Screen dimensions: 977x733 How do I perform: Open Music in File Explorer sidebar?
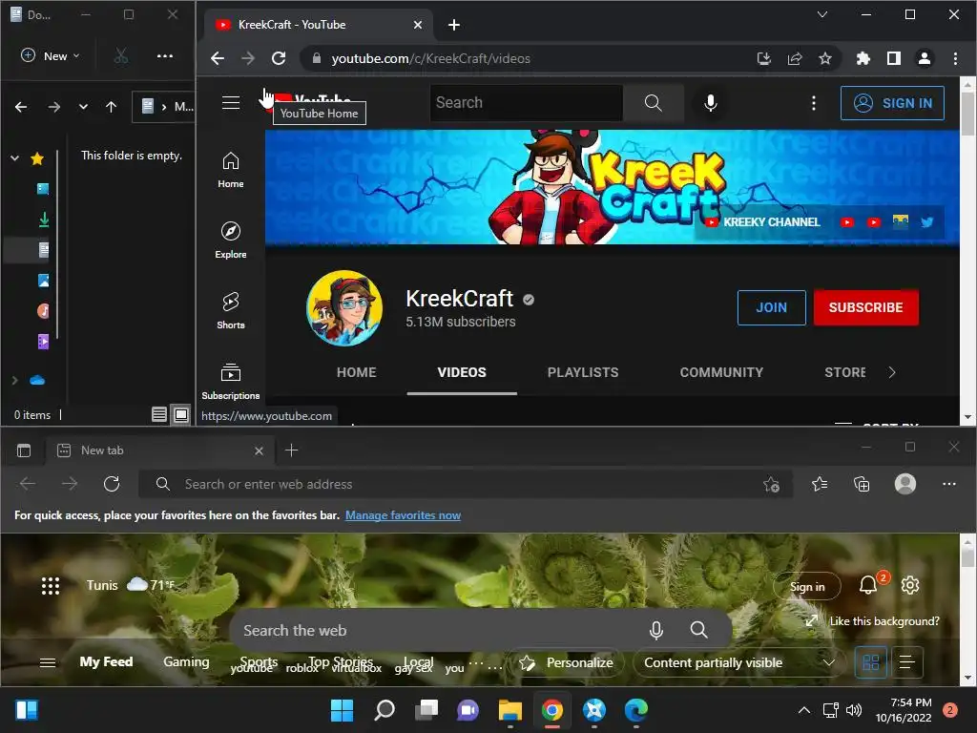pos(43,311)
